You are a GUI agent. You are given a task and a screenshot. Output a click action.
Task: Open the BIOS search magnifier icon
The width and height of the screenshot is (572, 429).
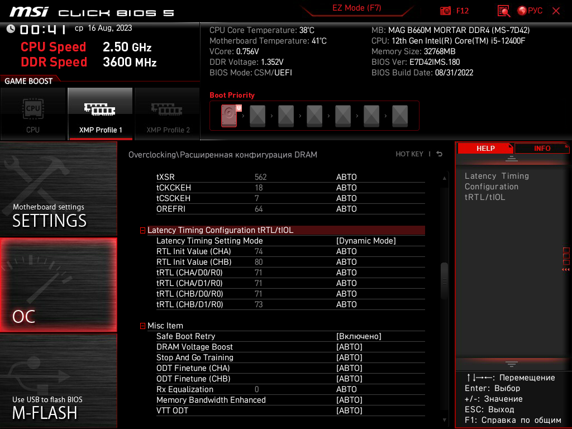503,11
